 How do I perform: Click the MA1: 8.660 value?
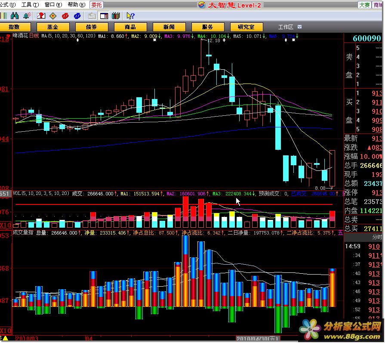(x=113, y=36)
